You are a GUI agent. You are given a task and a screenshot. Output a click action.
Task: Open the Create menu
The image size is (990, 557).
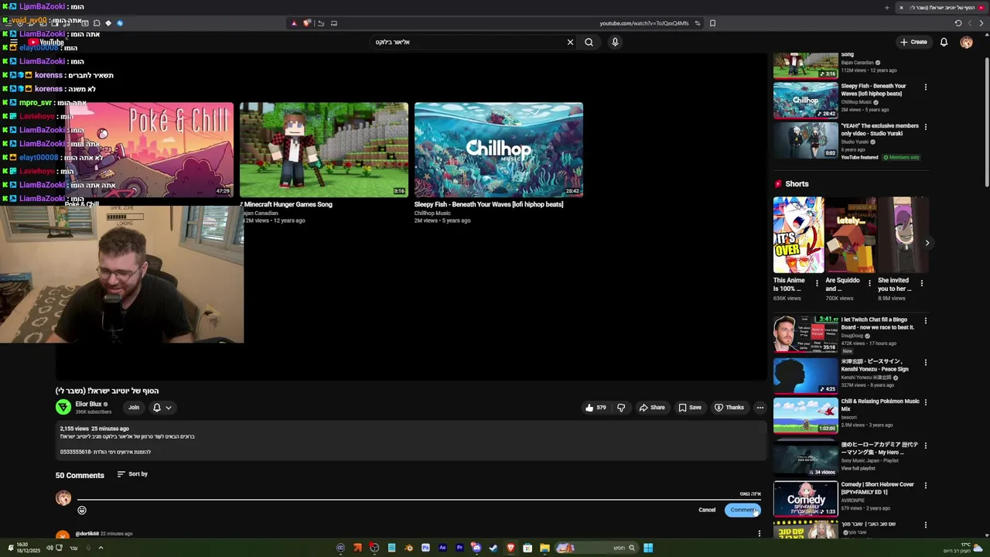[x=913, y=42]
